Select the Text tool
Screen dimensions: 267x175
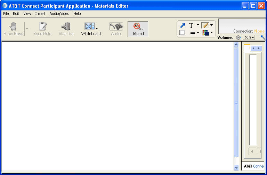click(x=191, y=25)
